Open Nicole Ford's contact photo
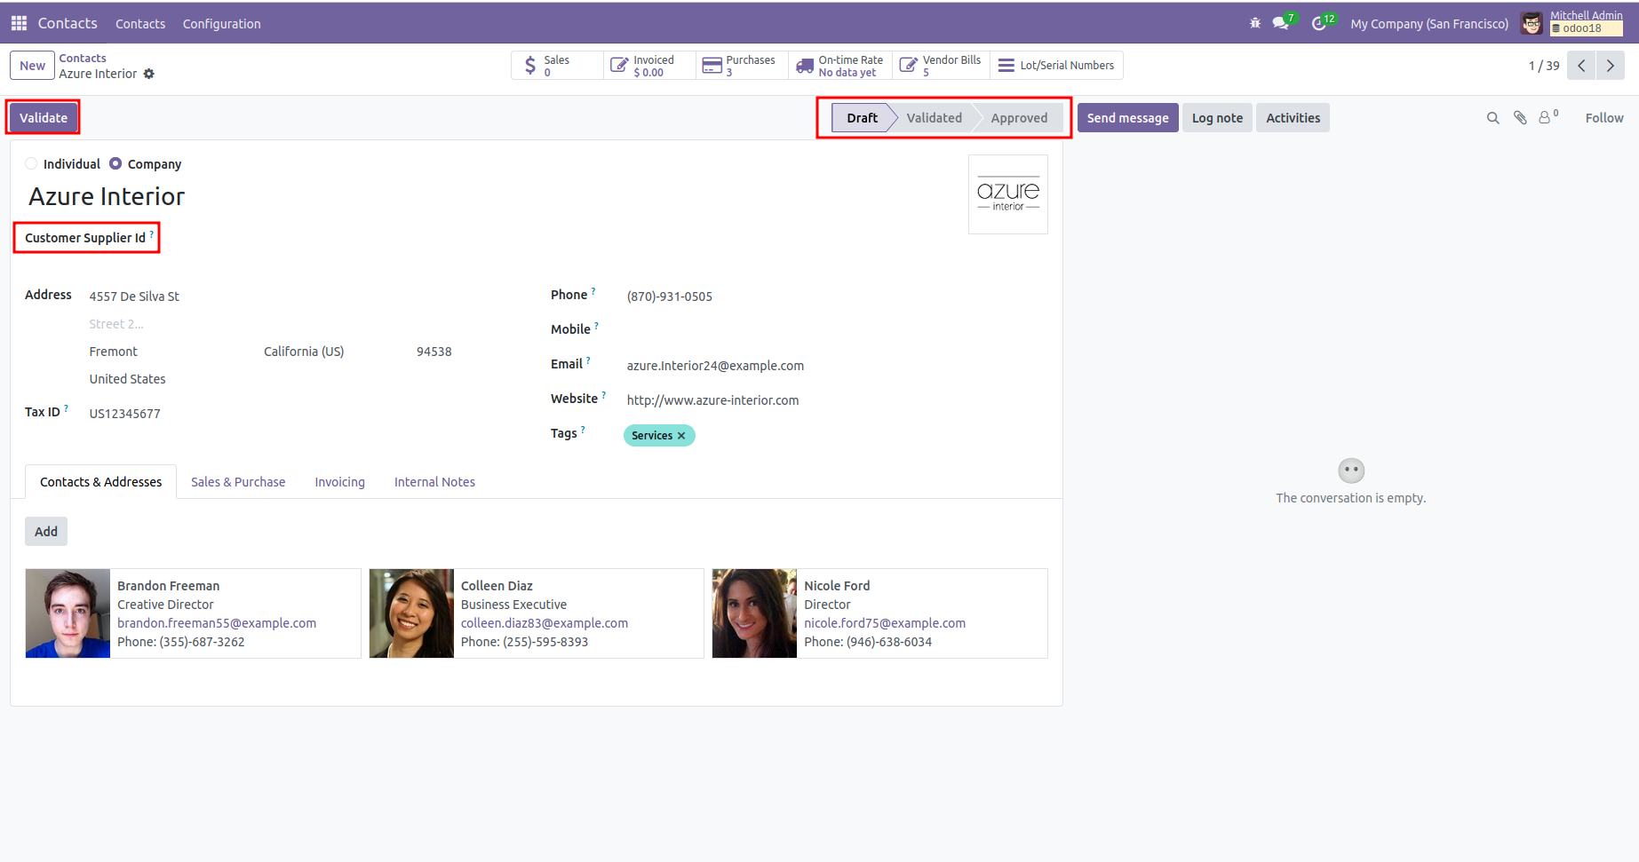This screenshot has width=1639, height=862. pos(754,613)
